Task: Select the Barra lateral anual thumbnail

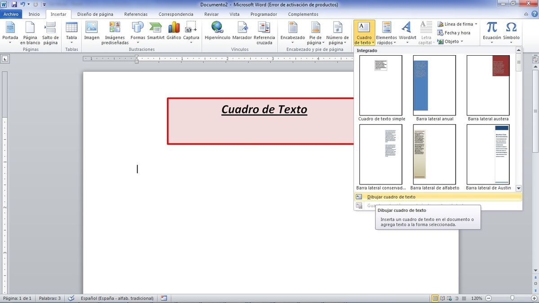Action: (x=434, y=86)
